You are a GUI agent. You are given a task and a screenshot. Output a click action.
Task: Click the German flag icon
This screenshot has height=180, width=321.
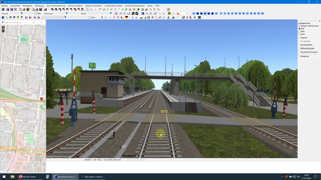click(127, 17)
